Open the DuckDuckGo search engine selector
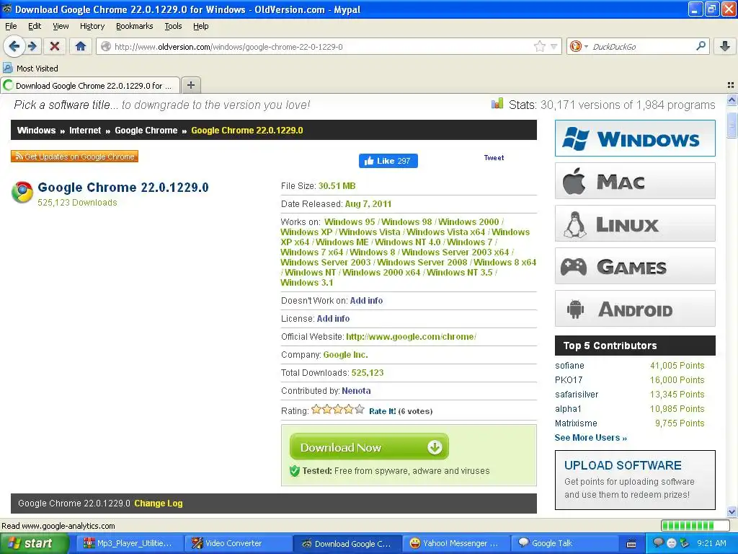This screenshot has width=738, height=554. 579,46
